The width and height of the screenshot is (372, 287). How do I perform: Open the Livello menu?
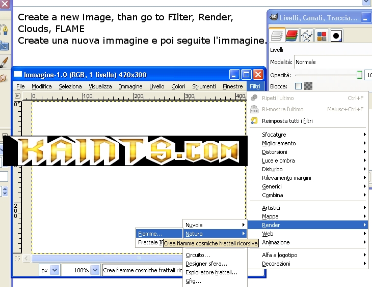156,86
